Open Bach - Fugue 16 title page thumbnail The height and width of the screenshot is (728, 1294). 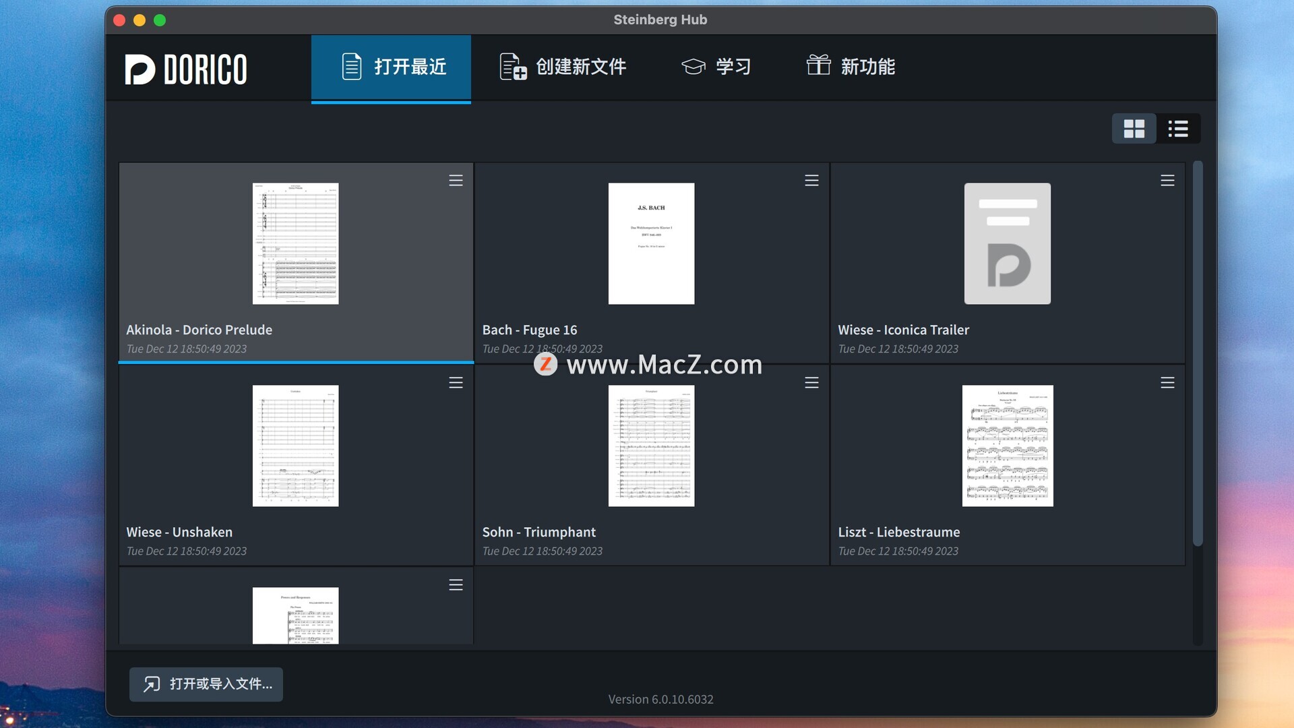tap(651, 243)
